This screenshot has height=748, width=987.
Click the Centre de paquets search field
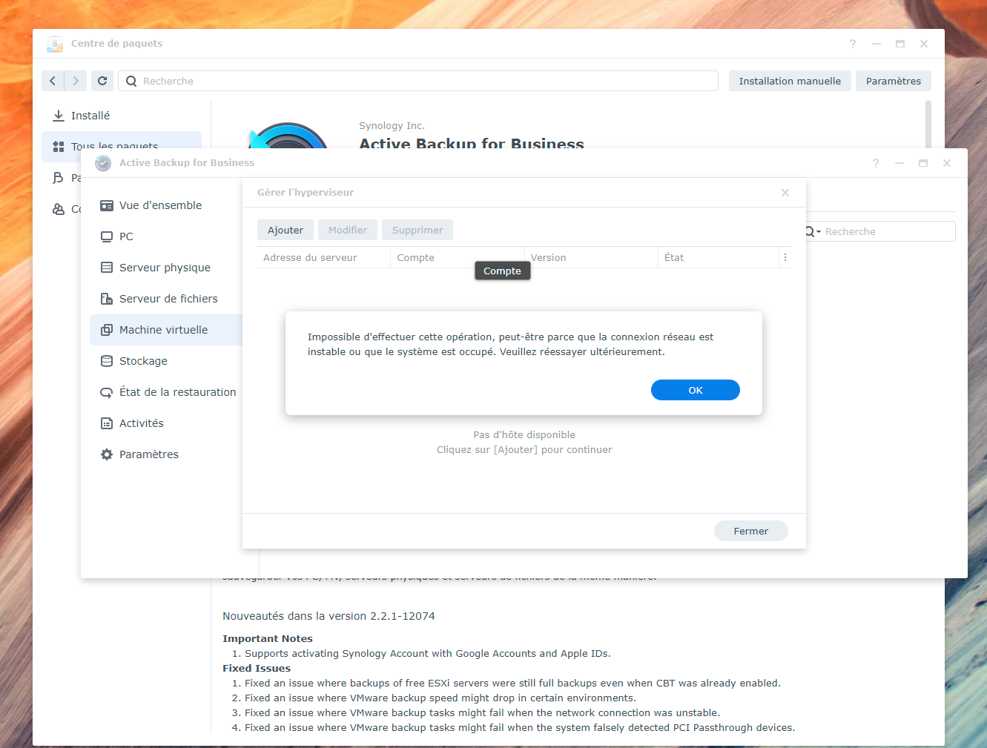click(x=418, y=81)
